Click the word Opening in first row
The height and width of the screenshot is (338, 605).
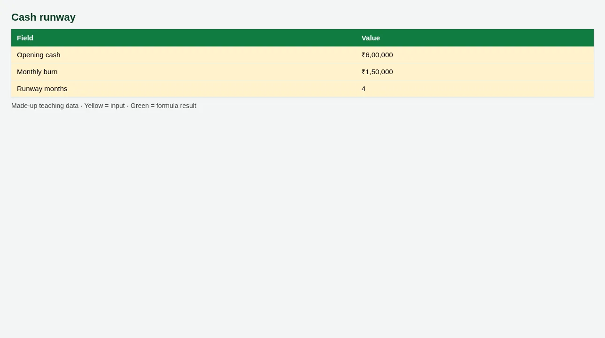[x=30, y=55]
